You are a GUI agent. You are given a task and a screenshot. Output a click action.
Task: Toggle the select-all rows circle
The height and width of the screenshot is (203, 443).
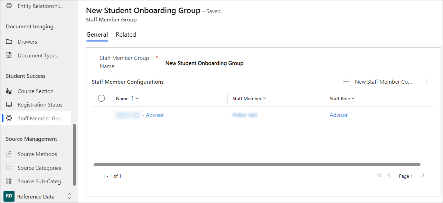click(x=102, y=99)
